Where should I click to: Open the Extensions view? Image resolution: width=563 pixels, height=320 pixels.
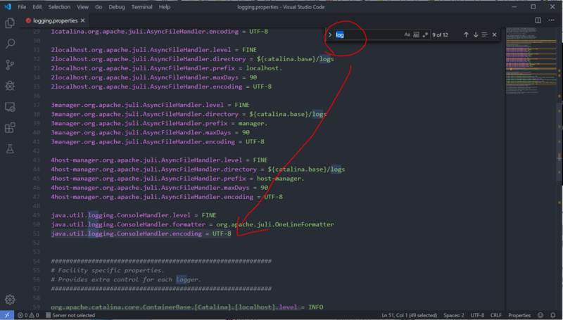point(10,128)
